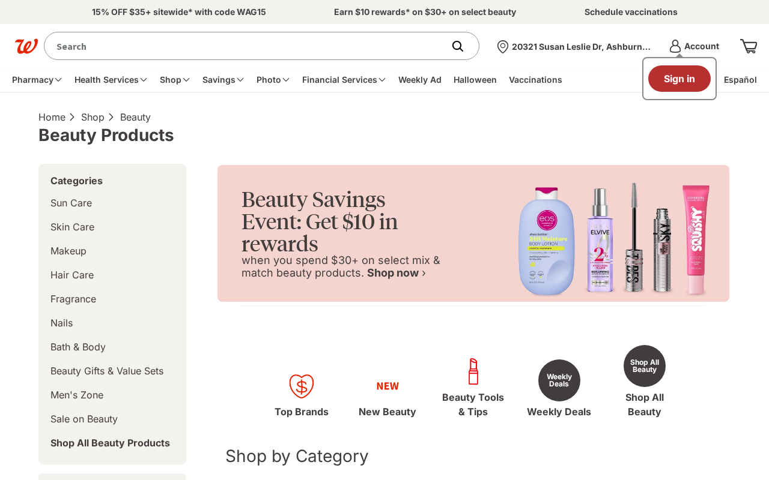Viewport: 769px width, 480px height.
Task: Select Fragrance category
Action: 73,299
